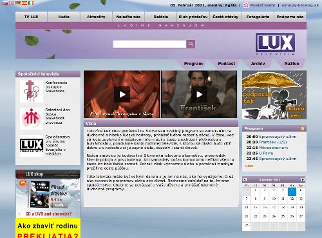Switch to the Program tab
322x238 pixels.
[193, 64]
